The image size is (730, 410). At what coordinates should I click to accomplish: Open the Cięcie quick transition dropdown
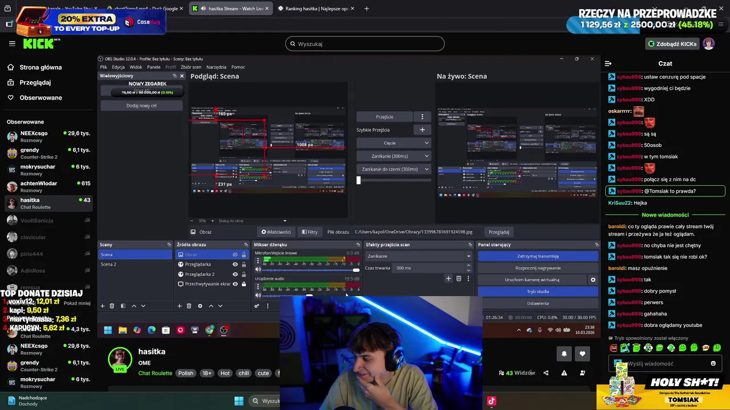point(394,143)
